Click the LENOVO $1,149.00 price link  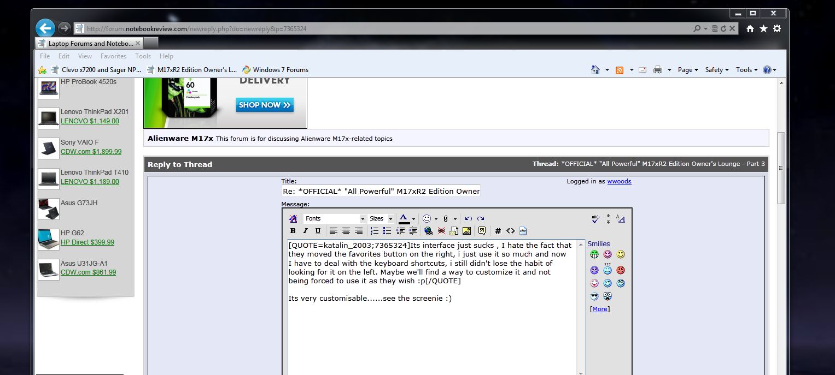point(90,121)
